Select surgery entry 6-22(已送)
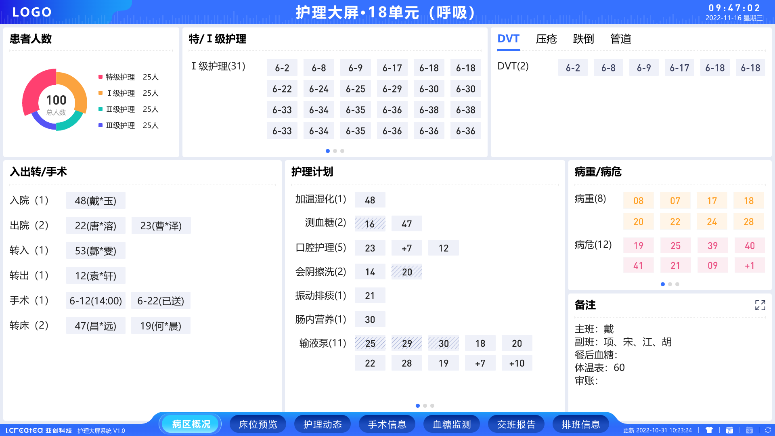 (161, 301)
